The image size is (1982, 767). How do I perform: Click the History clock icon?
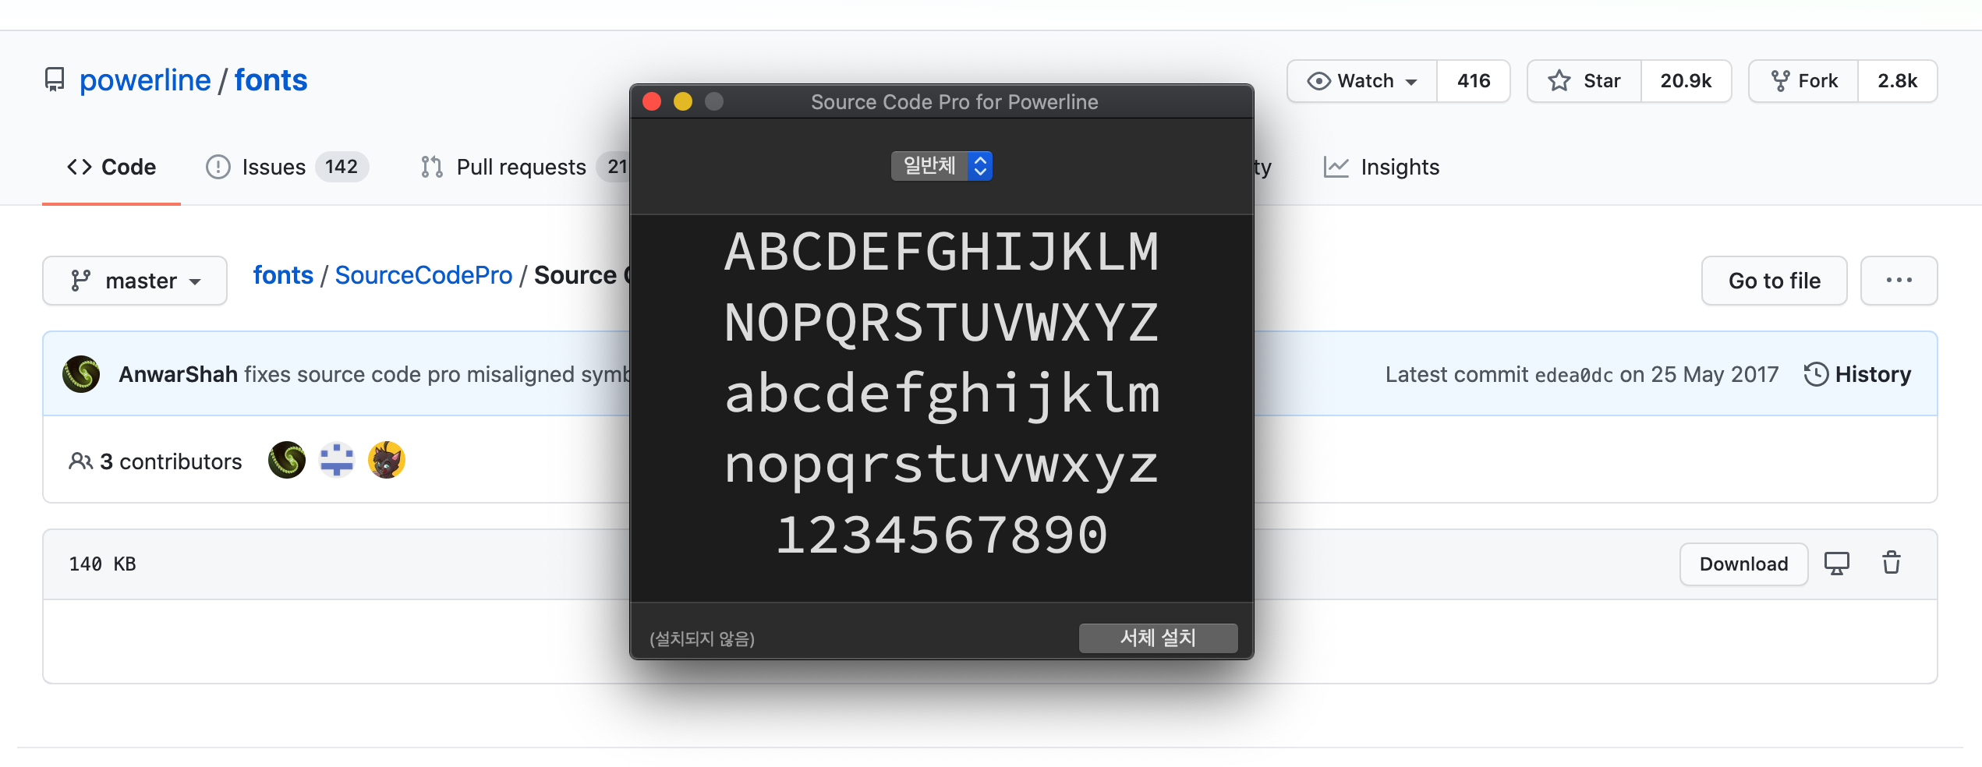pos(1816,374)
